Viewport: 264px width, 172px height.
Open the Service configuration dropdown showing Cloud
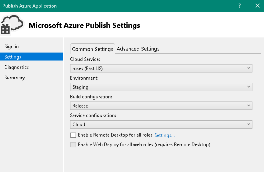(161, 124)
